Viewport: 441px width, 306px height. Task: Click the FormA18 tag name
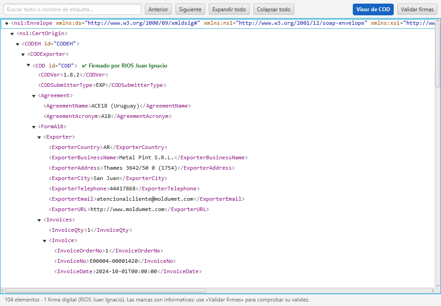[x=52, y=126]
